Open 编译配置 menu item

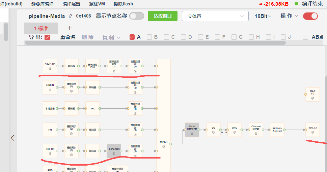click(71, 4)
